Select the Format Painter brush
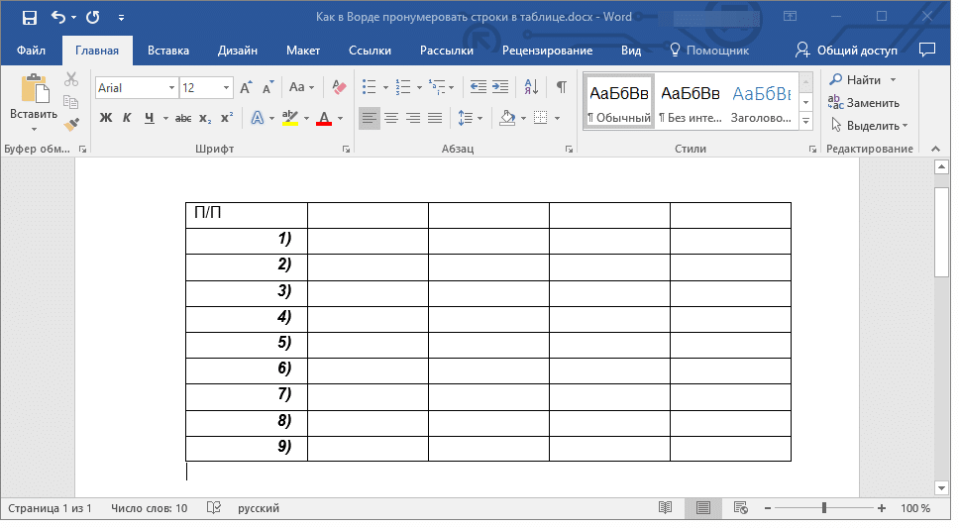Screen dimensions: 959x528 click(71, 125)
